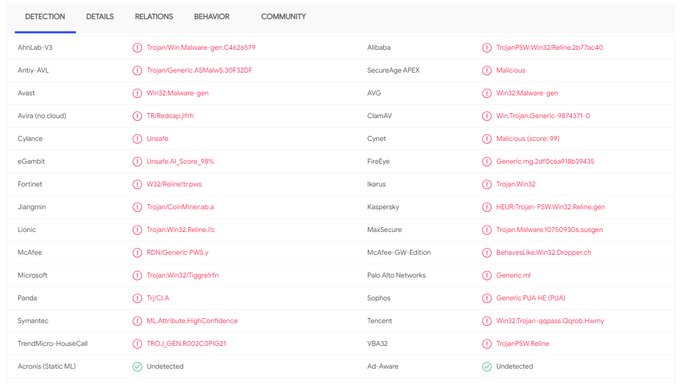Click the alert icon in AVG row
This screenshot has height=384, width=680.
[x=487, y=93]
